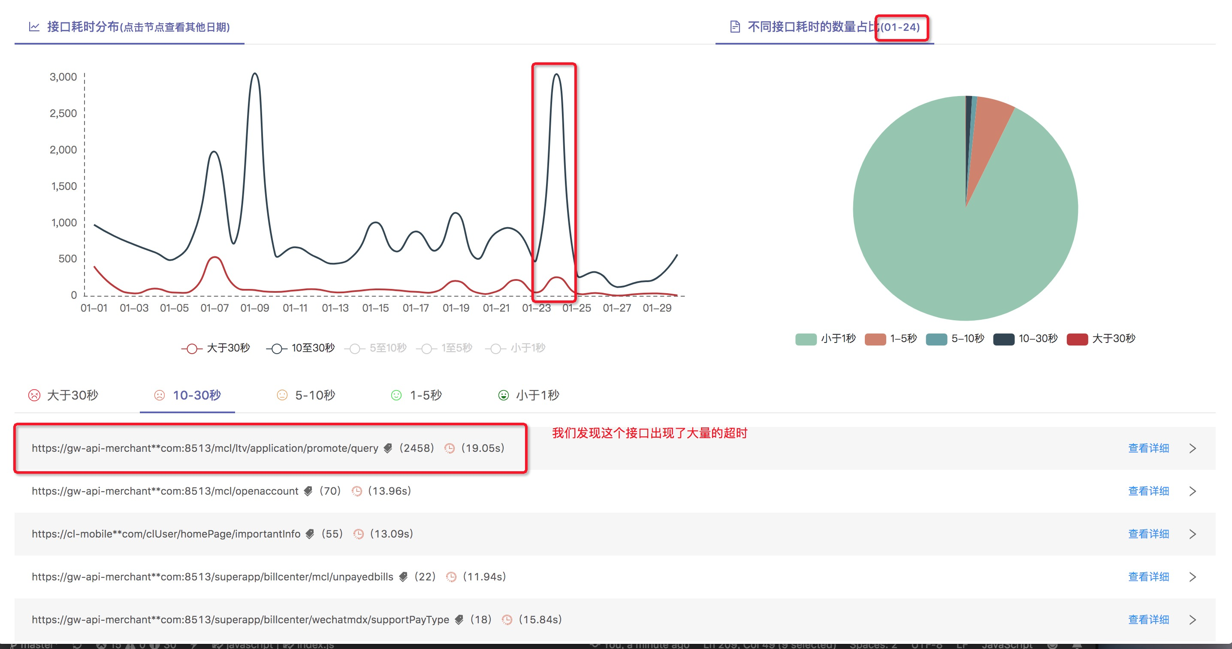Click the angry face icon for 大于30秒
The width and height of the screenshot is (1232, 649).
(x=34, y=395)
